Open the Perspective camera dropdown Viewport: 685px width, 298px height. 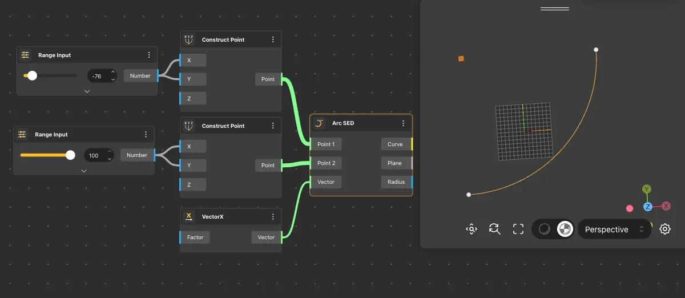click(x=614, y=229)
